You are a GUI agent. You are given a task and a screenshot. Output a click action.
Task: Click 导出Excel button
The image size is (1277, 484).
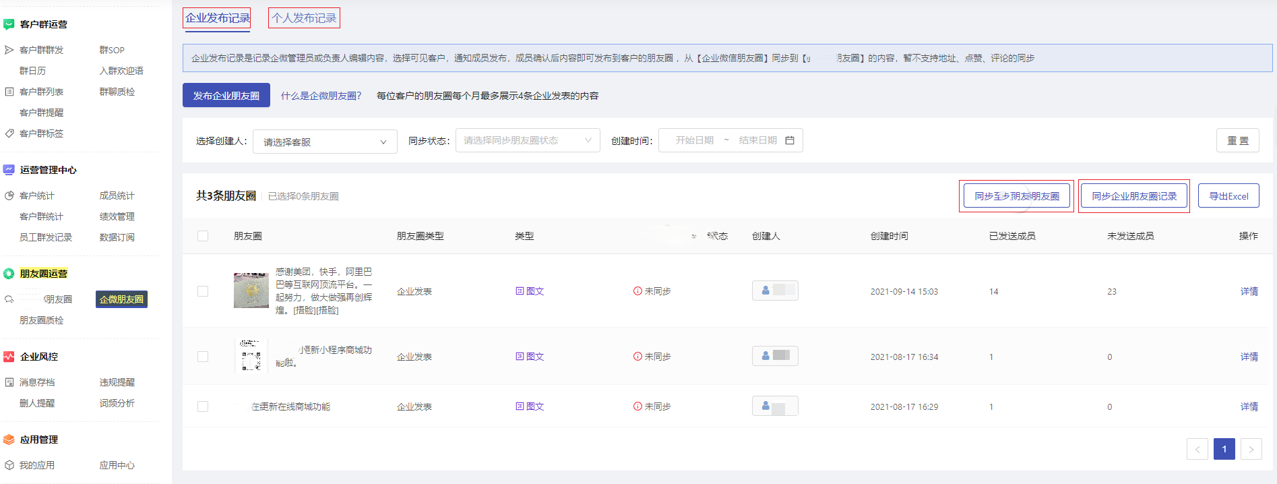point(1228,196)
